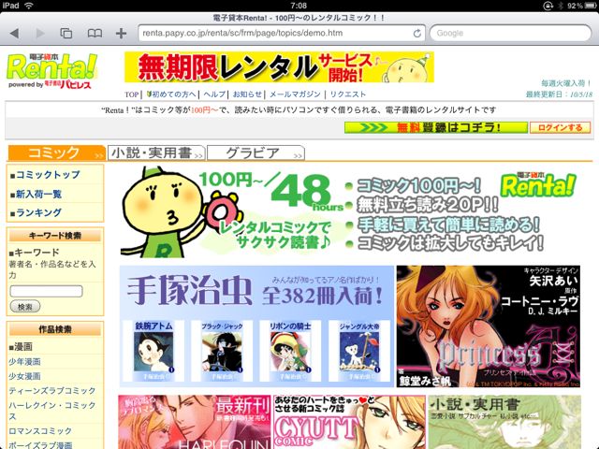Click the Harlequin 最新刊 banner
The height and width of the screenshot is (449, 599).
(195, 422)
